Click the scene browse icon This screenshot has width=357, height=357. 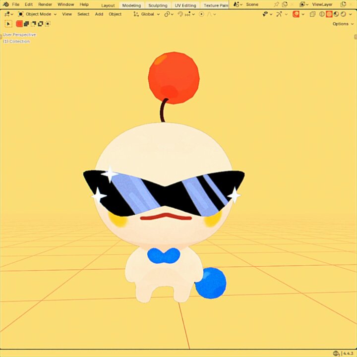(237, 4)
